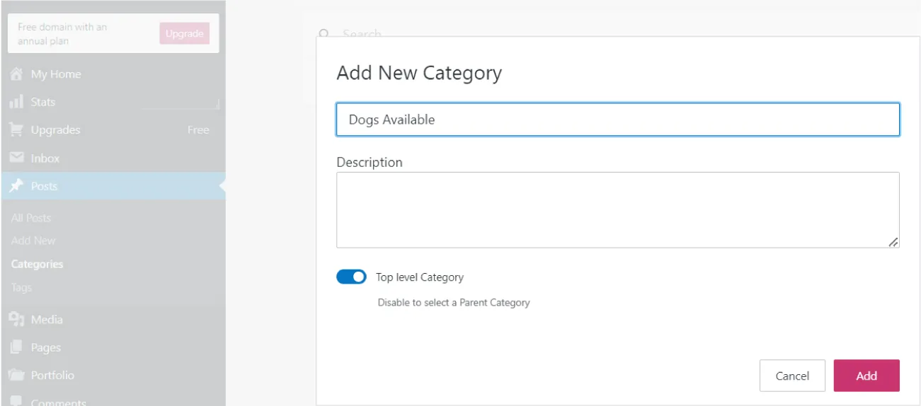
Task: Click the Pages icon in sidebar
Action: (x=16, y=348)
